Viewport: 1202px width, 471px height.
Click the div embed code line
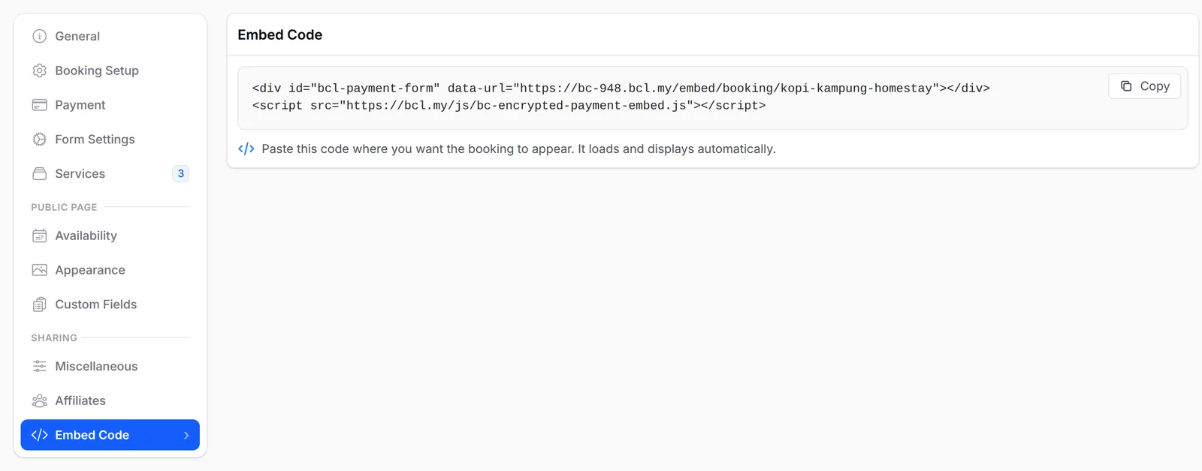point(621,88)
